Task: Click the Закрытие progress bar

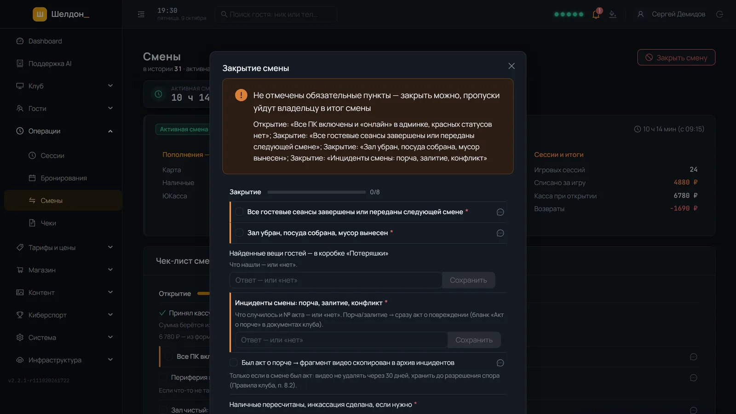Action: [x=316, y=192]
